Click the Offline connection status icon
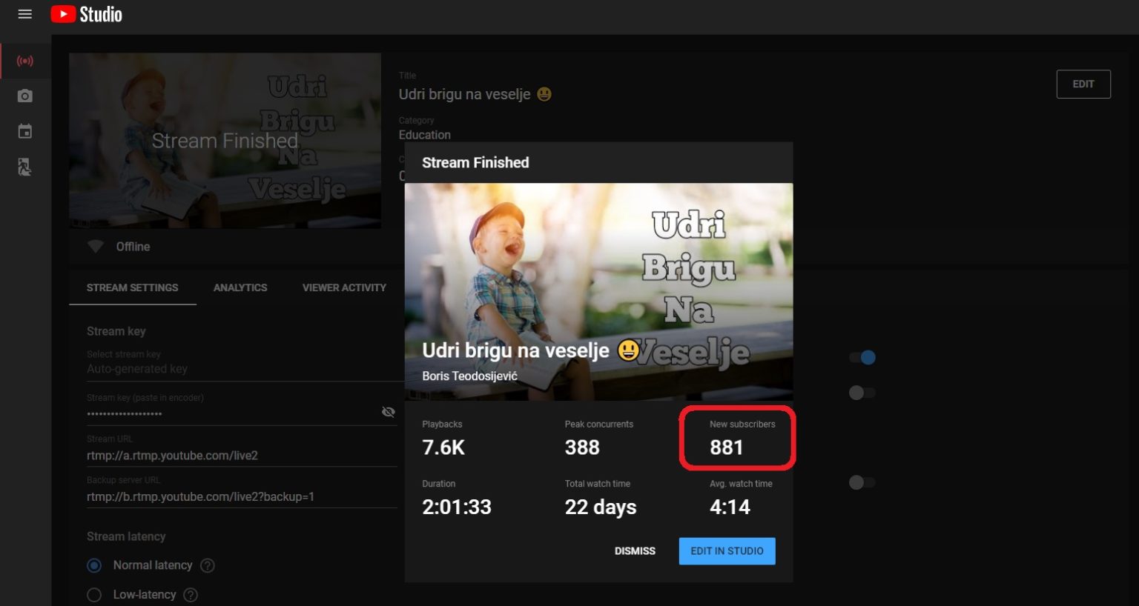1139x606 pixels. click(96, 247)
